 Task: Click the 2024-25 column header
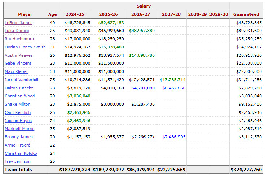tap(75, 14)
